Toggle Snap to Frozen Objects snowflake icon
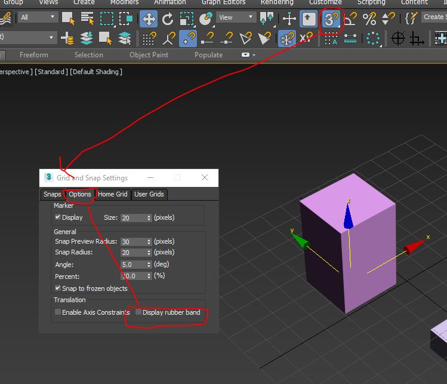 click(x=287, y=38)
